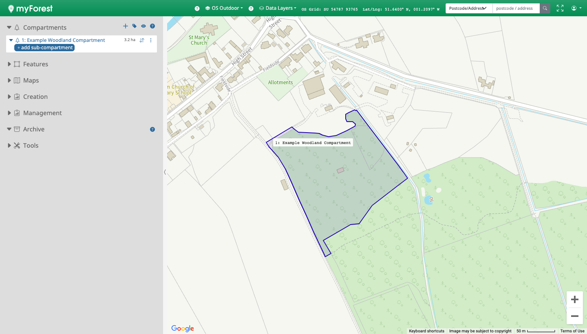The height and width of the screenshot is (334, 587).
Task: Click the add sub-compartment button
Action: click(44, 48)
